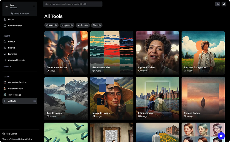Click the Home icon in sidebar

point(5,19)
